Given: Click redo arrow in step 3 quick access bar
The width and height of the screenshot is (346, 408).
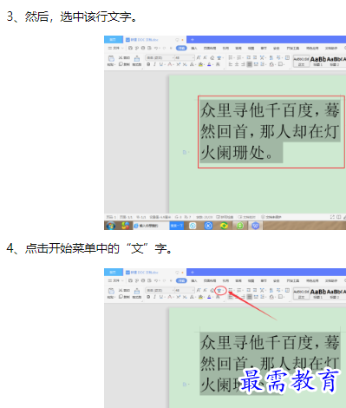Looking at the screenshot, I should 165,48.
